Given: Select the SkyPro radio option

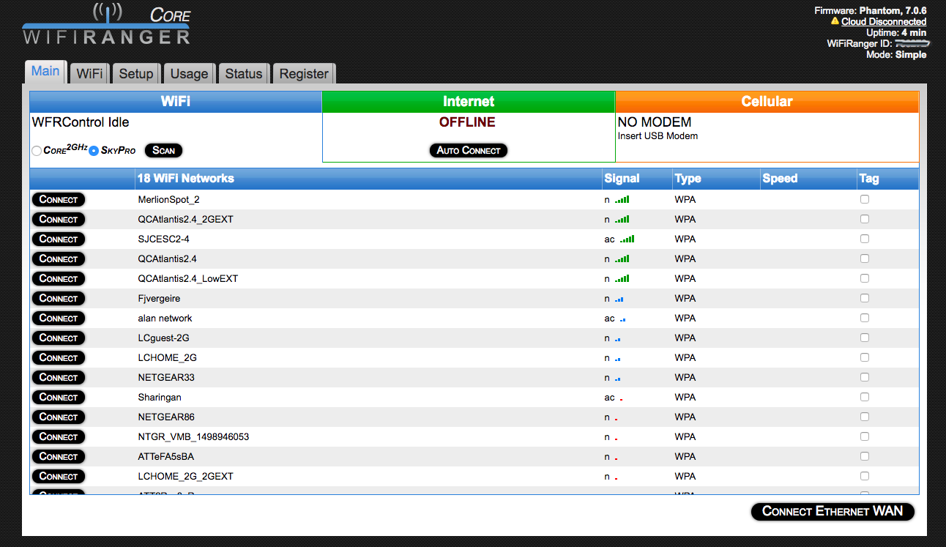Looking at the screenshot, I should (94, 151).
